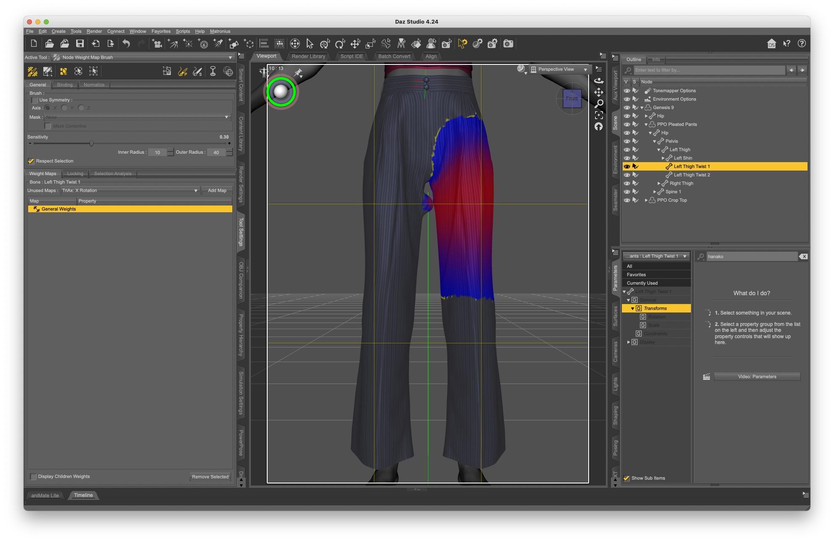The width and height of the screenshot is (834, 542).
Task: Click the viewport frame/zoom magnifier icon
Action: point(599,104)
